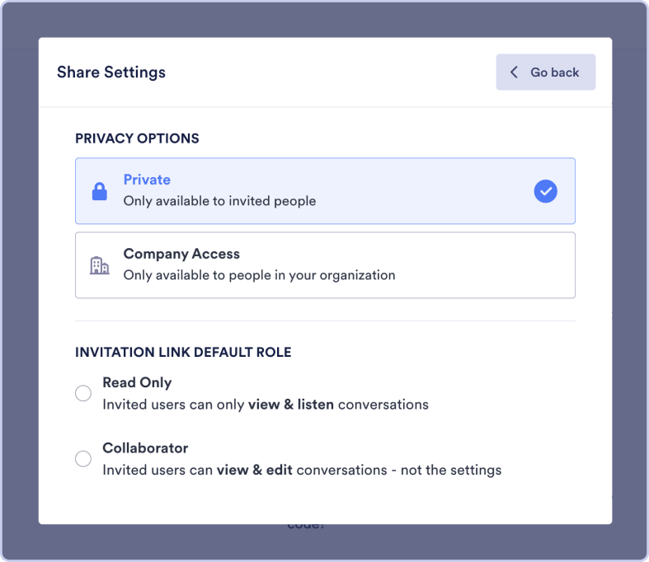Select the Read Only radio button
The image size is (649, 562).
point(83,393)
